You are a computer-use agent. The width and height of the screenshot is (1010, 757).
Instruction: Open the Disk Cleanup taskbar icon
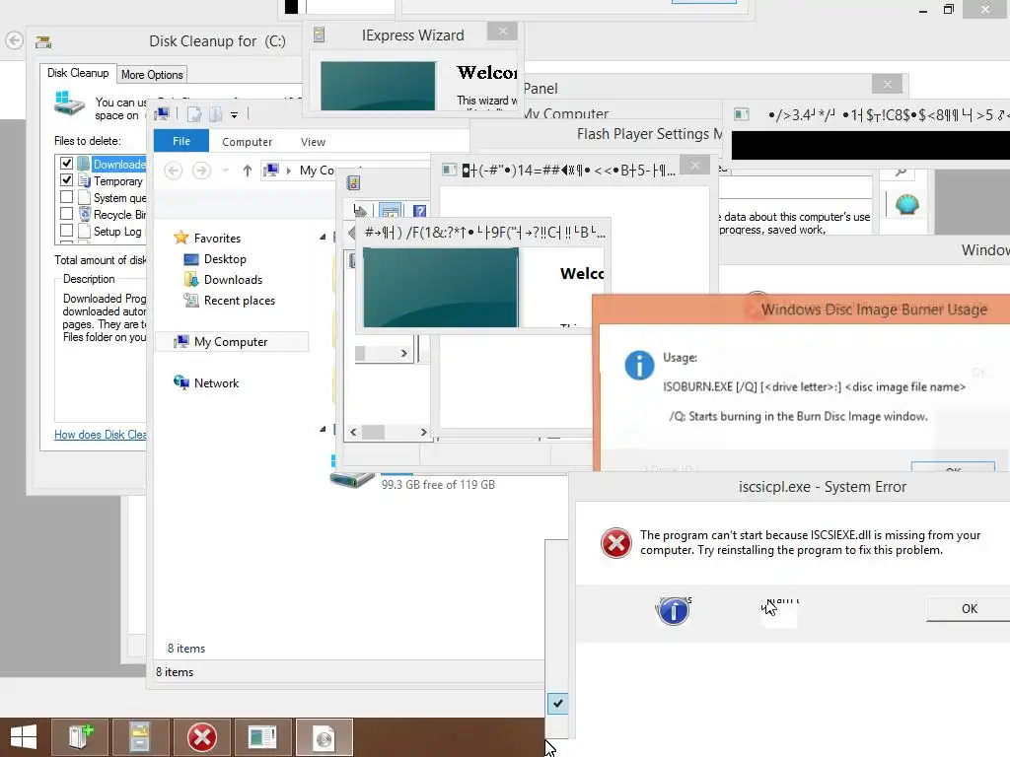pyautogui.click(x=139, y=737)
